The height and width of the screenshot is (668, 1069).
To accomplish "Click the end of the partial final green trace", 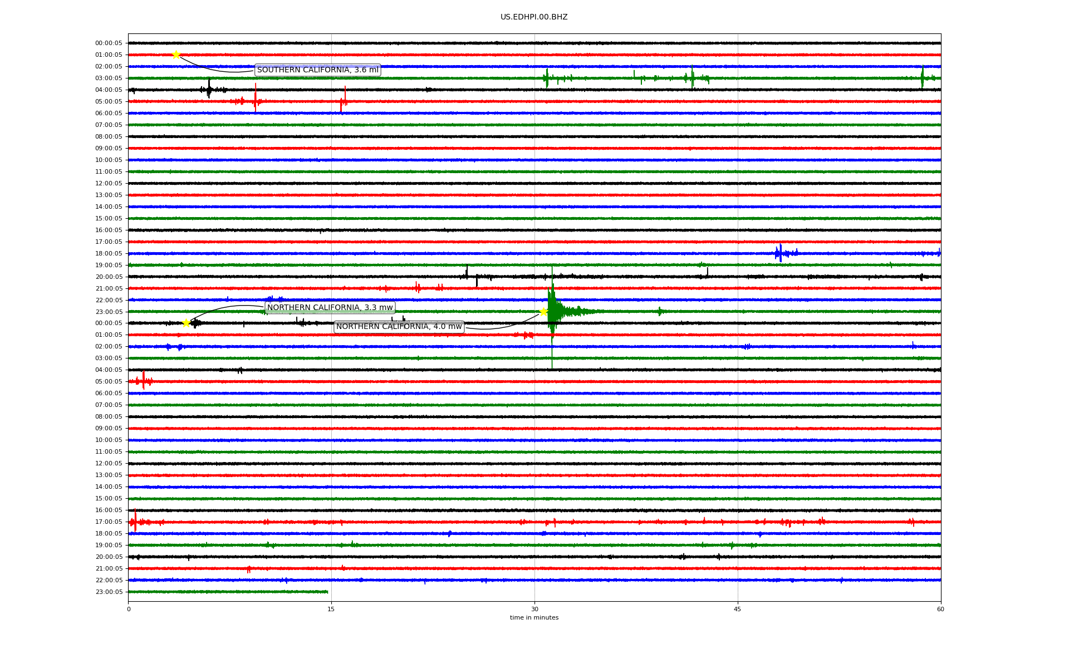I will pyautogui.click(x=327, y=592).
